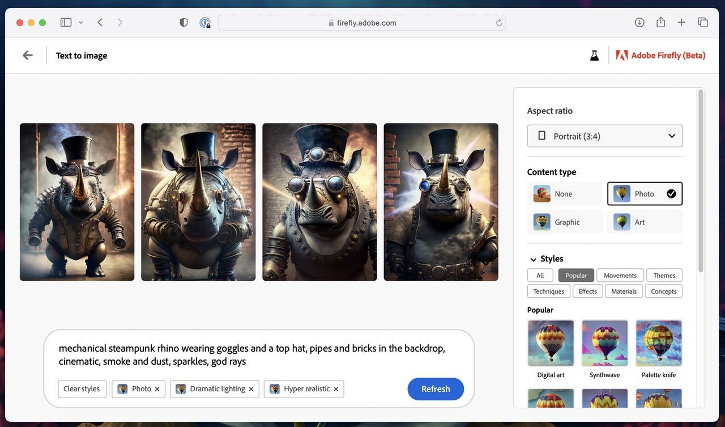The image size is (725, 427).
Task: Click the Clear styles button
Action: [82, 389]
